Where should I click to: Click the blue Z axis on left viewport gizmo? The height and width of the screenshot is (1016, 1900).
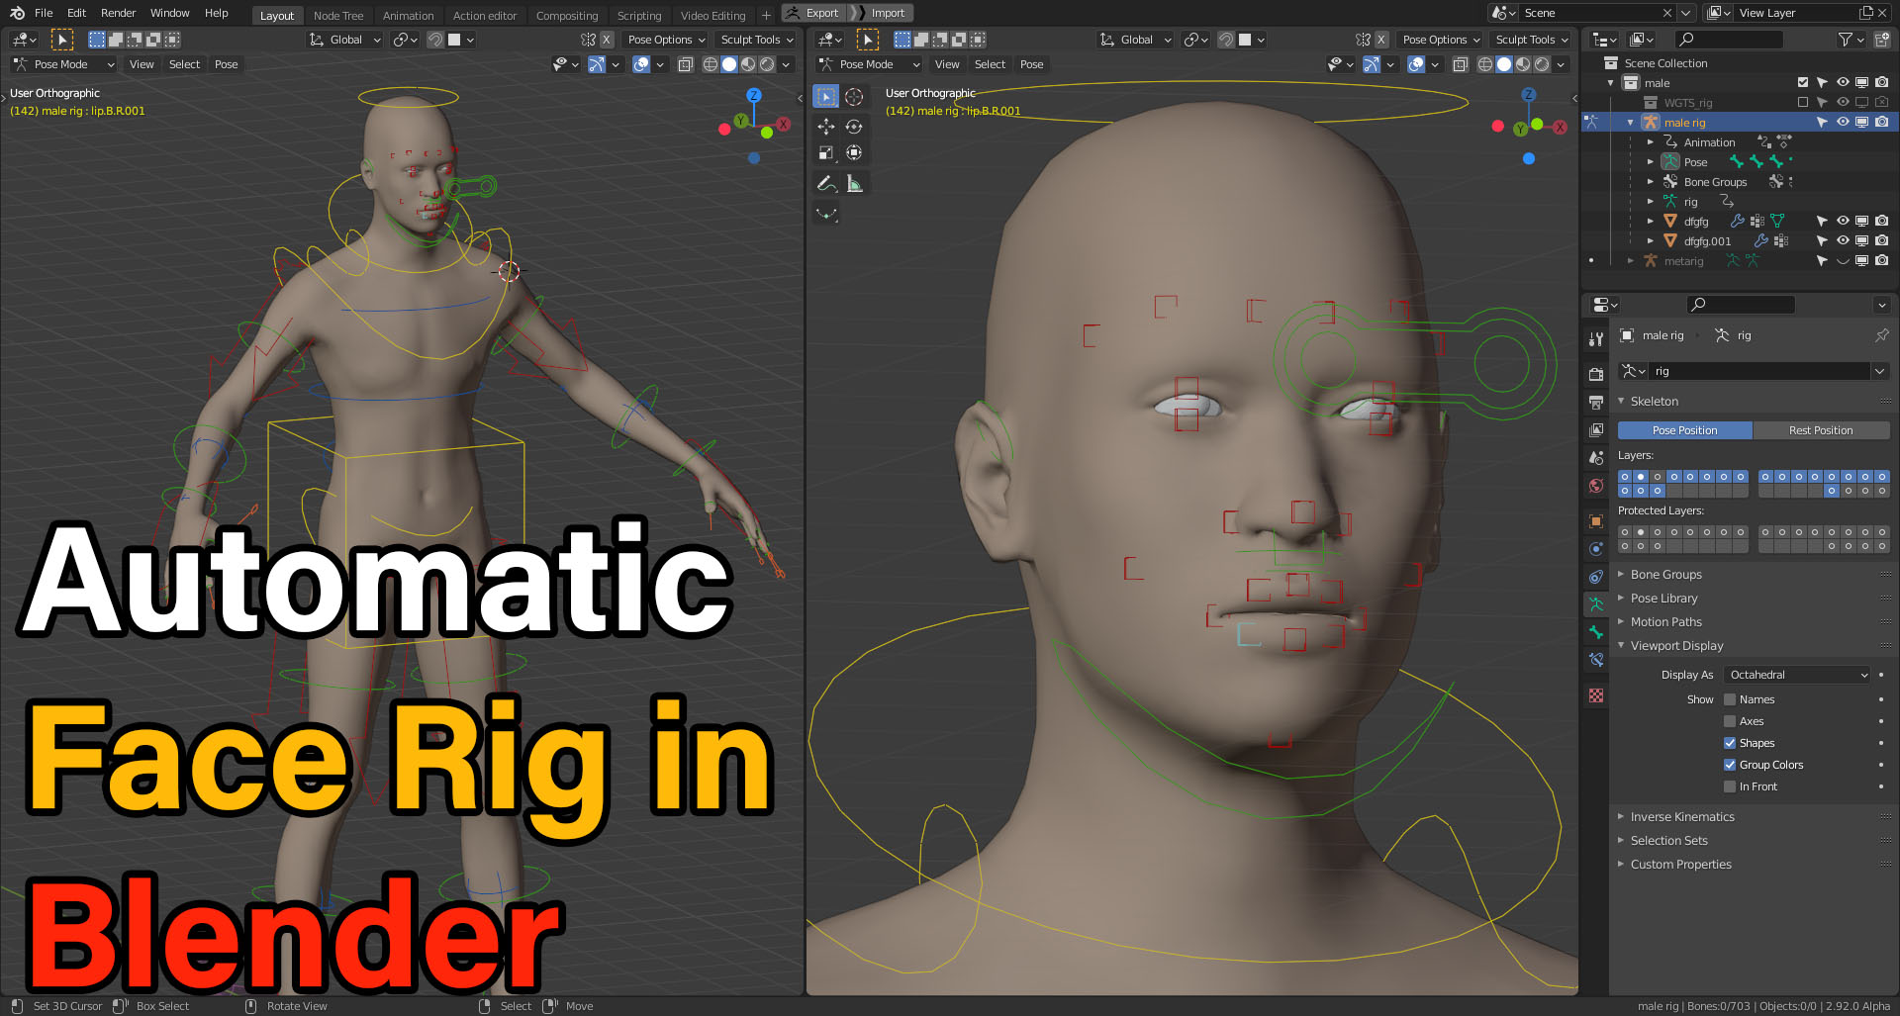coord(753,95)
